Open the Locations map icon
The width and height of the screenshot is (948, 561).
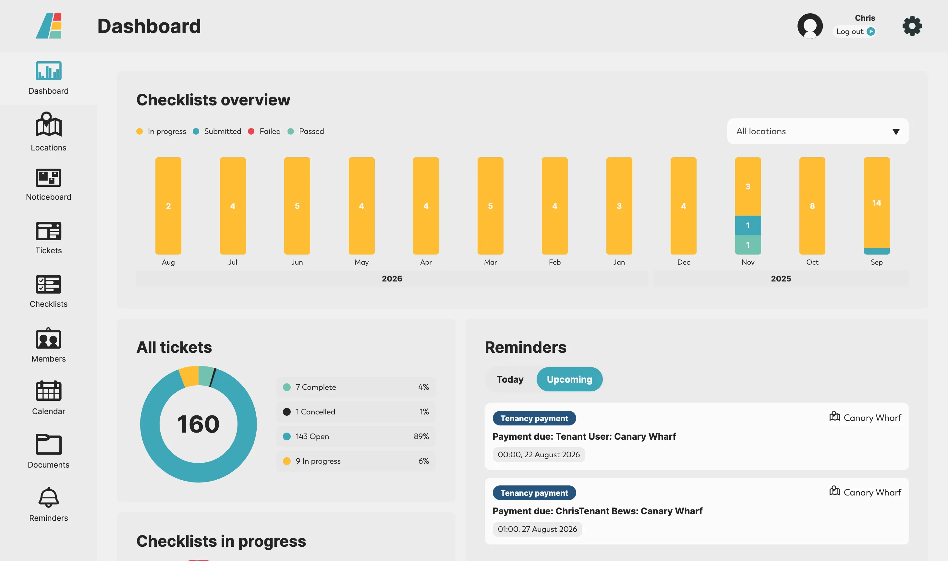(x=48, y=124)
